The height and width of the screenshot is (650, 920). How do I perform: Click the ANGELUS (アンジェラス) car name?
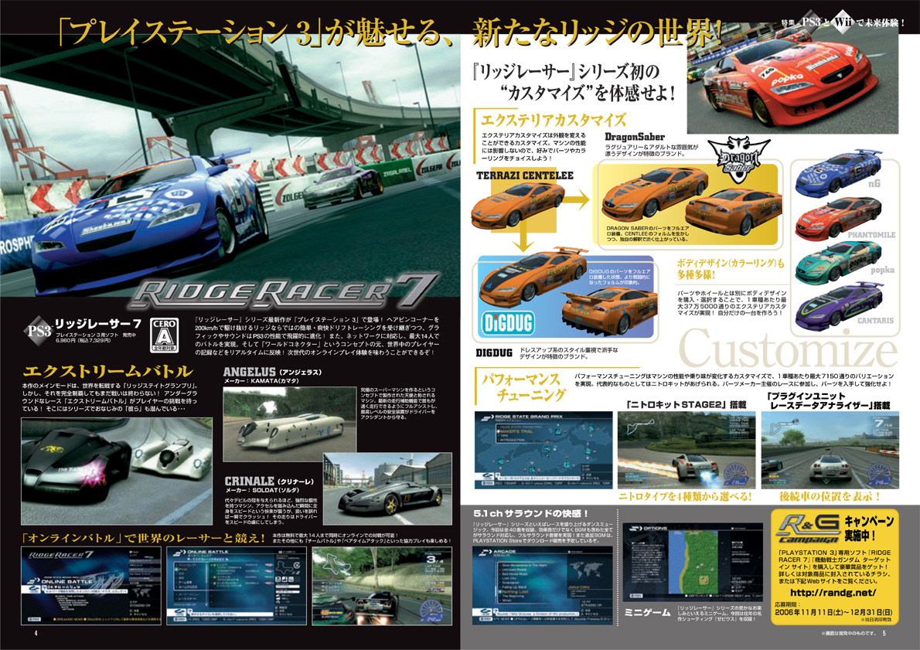tap(272, 372)
